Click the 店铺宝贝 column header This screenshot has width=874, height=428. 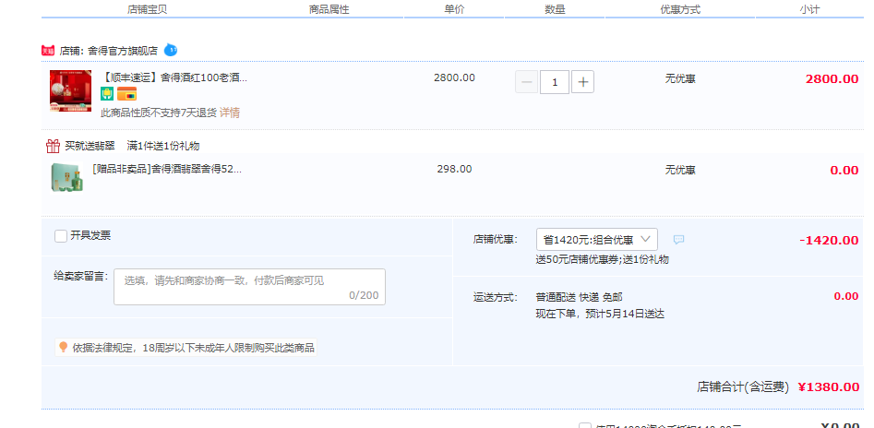pos(147,9)
